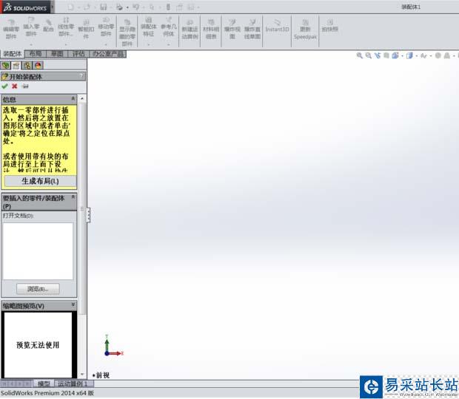
Task: Click Linear Component Pattern (线性零部件) tool
Action: [66, 27]
